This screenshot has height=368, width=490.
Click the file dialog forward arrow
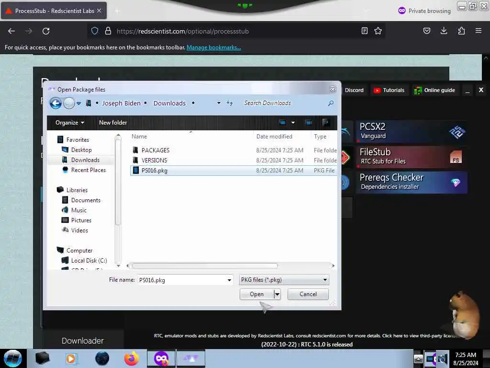(69, 103)
